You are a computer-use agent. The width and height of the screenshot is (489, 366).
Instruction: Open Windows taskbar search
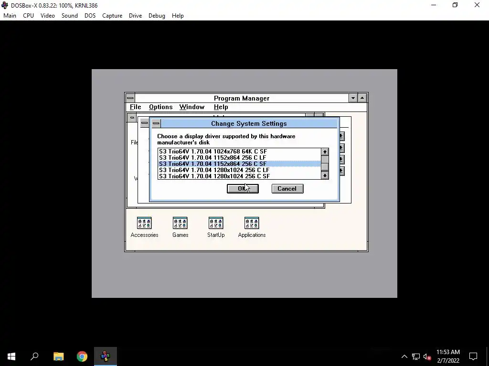coord(34,356)
